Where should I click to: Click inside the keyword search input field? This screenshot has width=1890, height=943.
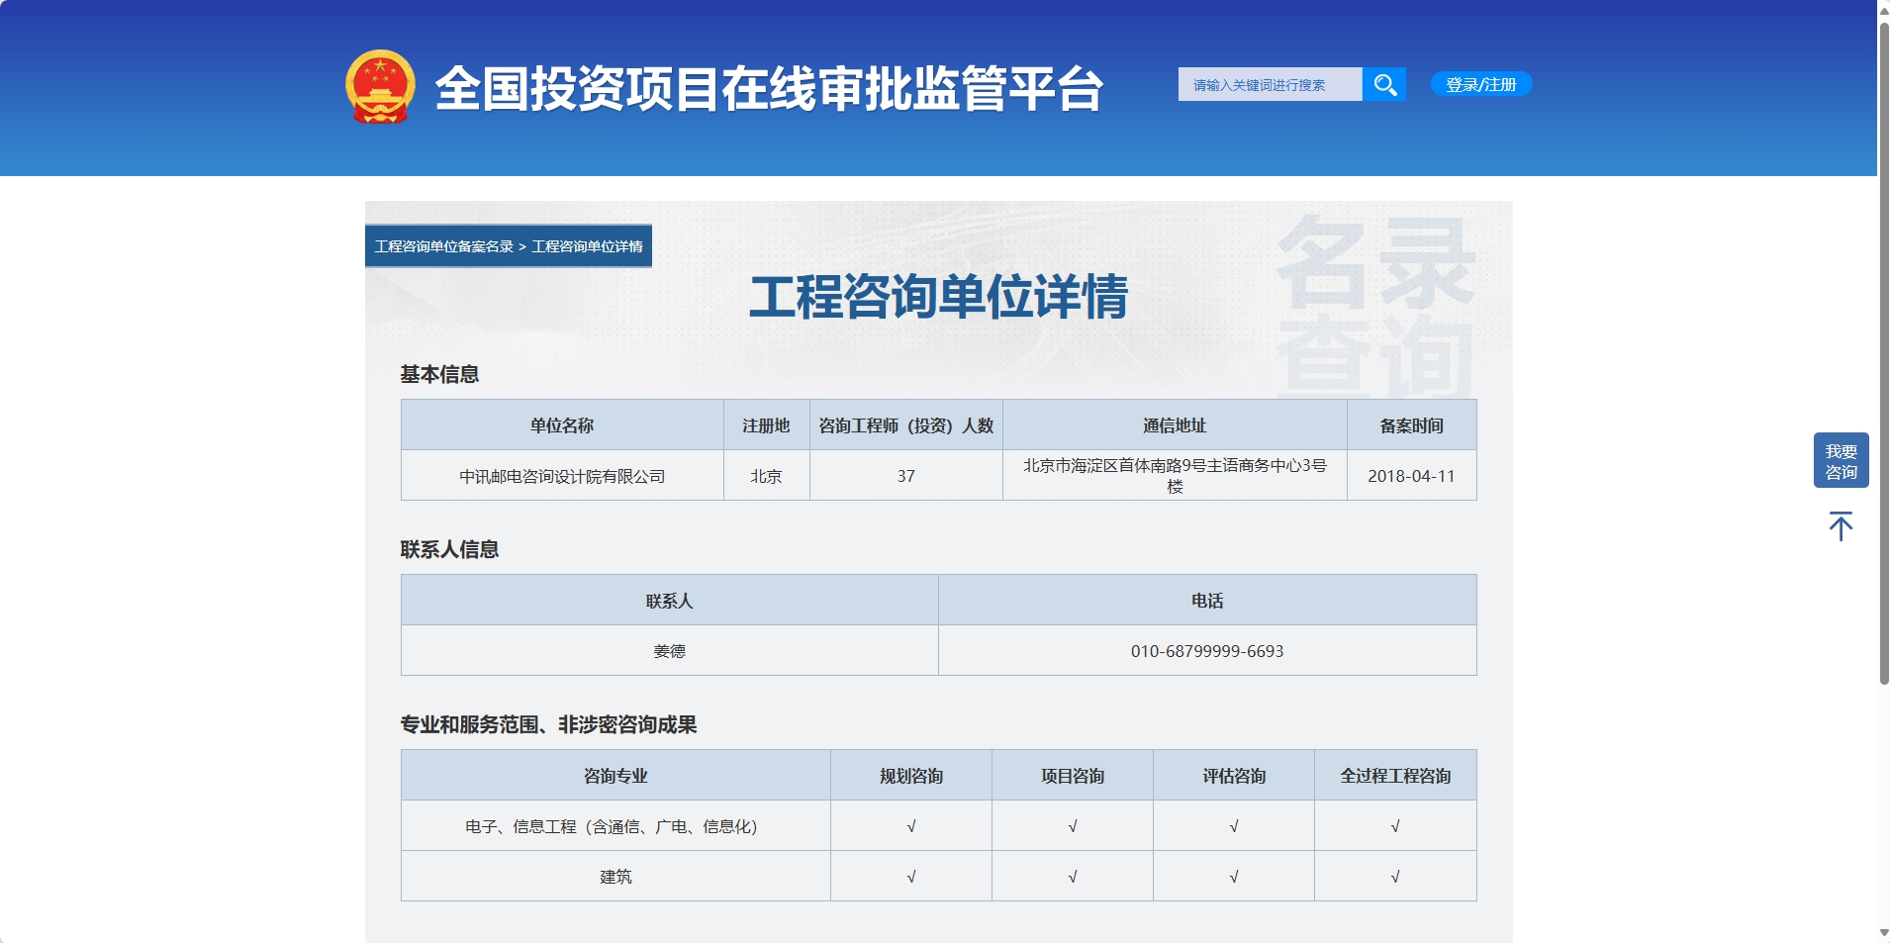tap(1272, 84)
